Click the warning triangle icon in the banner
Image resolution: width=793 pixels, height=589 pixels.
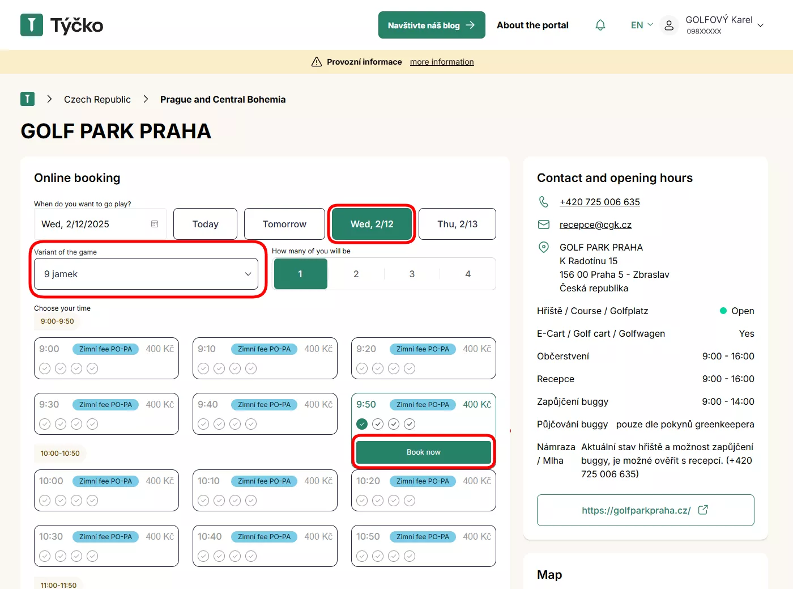[317, 62]
